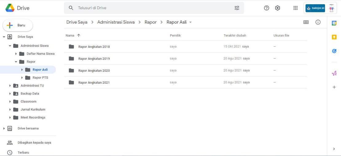Get add-ons with plus icon

(334, 87)
